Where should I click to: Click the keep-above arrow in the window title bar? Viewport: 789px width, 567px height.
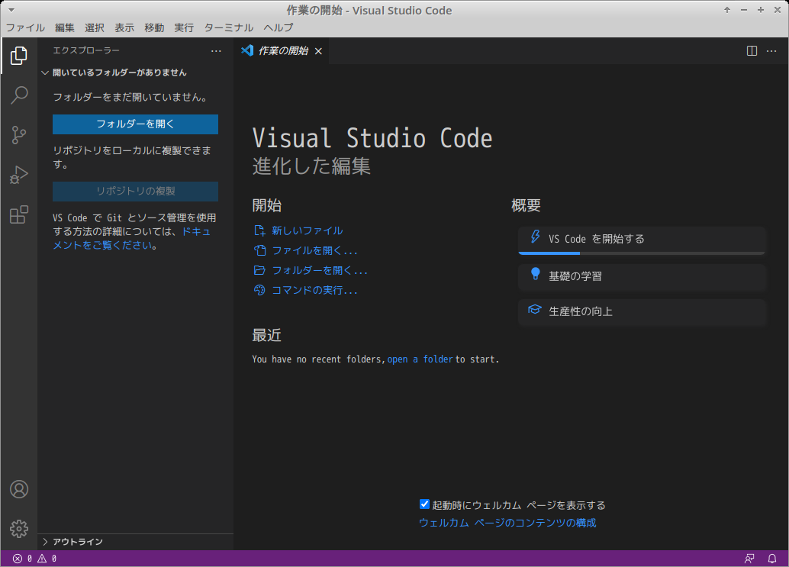727,10
